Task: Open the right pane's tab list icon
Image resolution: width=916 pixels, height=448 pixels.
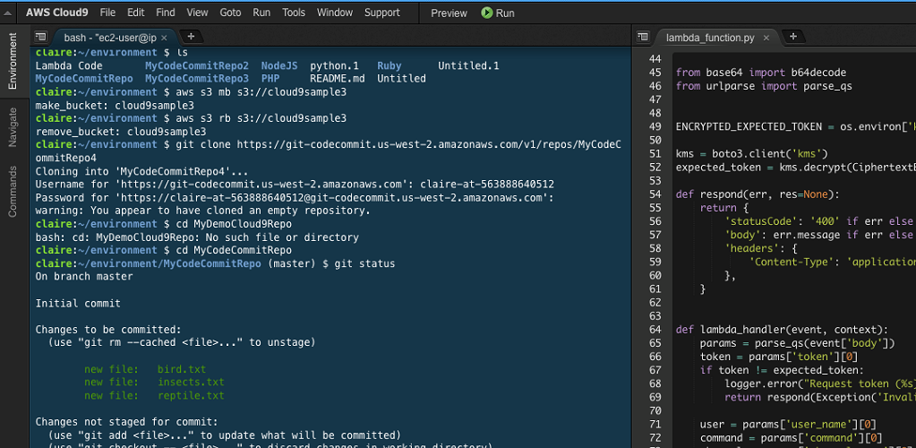Action: point(642,38)
